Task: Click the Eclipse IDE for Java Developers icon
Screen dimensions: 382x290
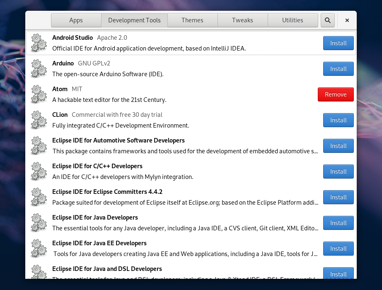Action: 39,222
